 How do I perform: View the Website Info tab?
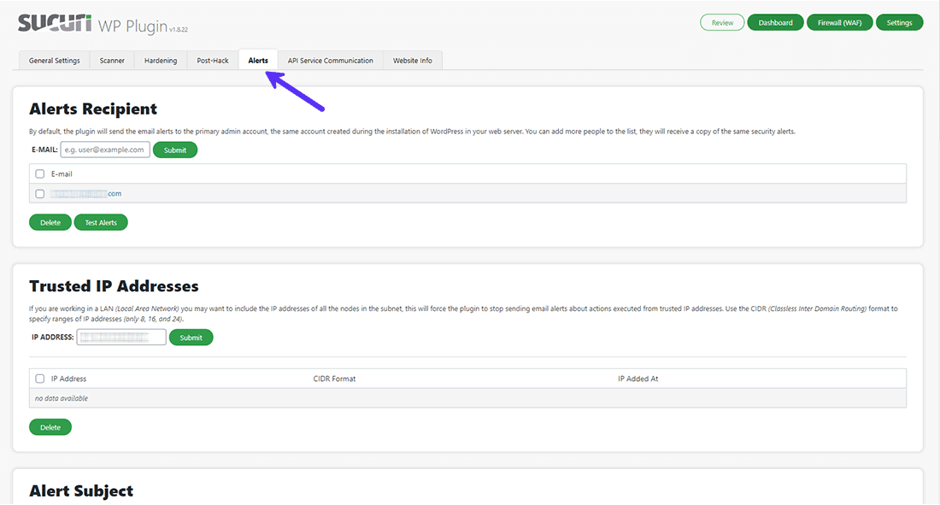[412, 60]
